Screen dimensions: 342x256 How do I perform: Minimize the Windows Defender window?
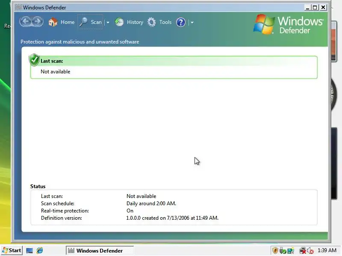(307, 8)
